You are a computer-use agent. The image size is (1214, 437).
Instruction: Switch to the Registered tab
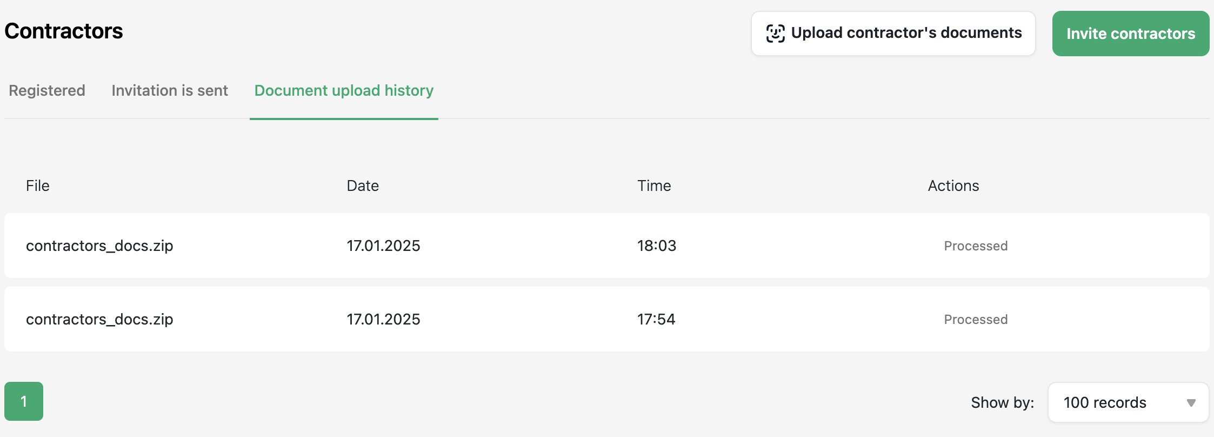pyautogui.click(x=47, y=90)
